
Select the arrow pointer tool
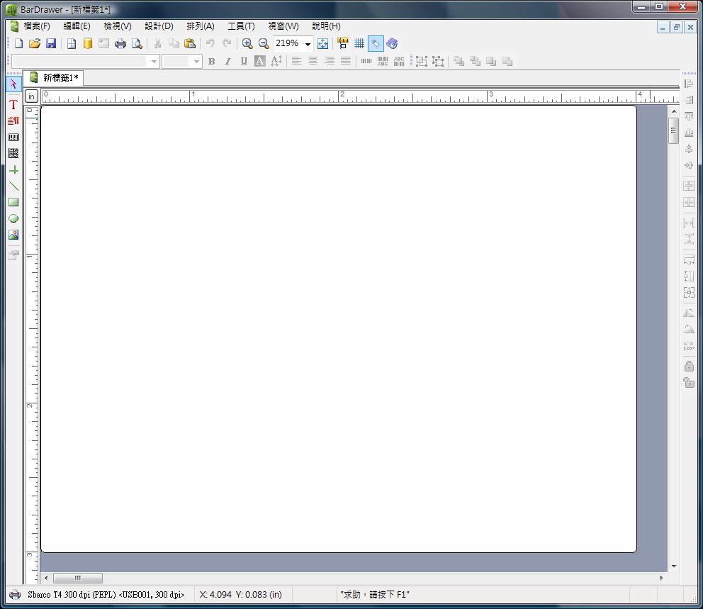[x=13, y=84]
